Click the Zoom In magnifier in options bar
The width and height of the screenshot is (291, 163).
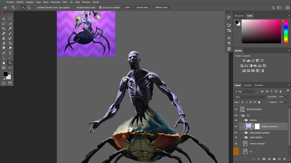[x=23, y=8]
